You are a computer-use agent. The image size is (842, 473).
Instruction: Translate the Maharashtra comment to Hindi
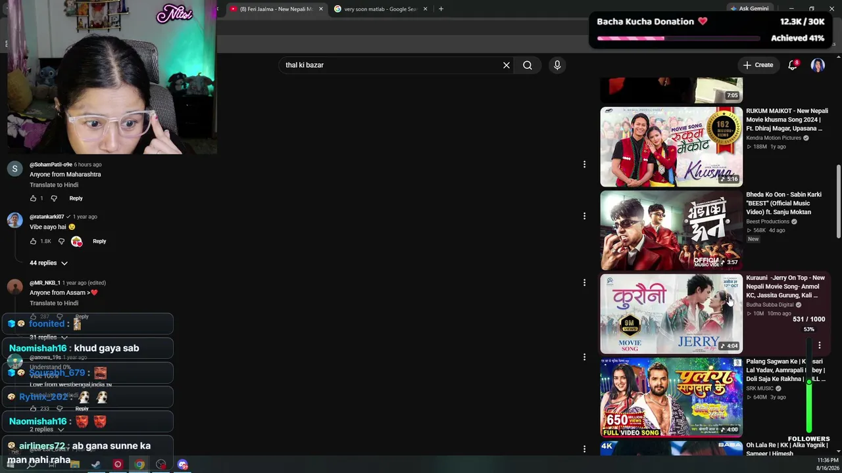(x=54, y=185)
